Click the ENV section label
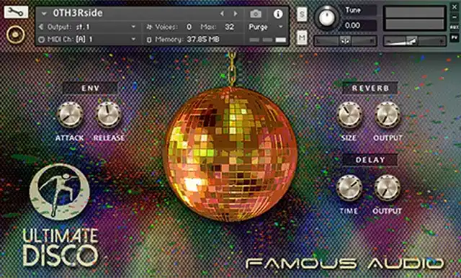 [x=90, y=88]
